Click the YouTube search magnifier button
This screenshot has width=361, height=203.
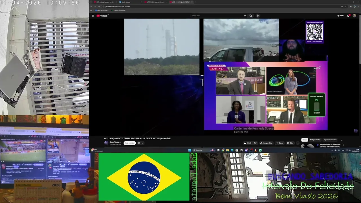click(x=250, y=16)
